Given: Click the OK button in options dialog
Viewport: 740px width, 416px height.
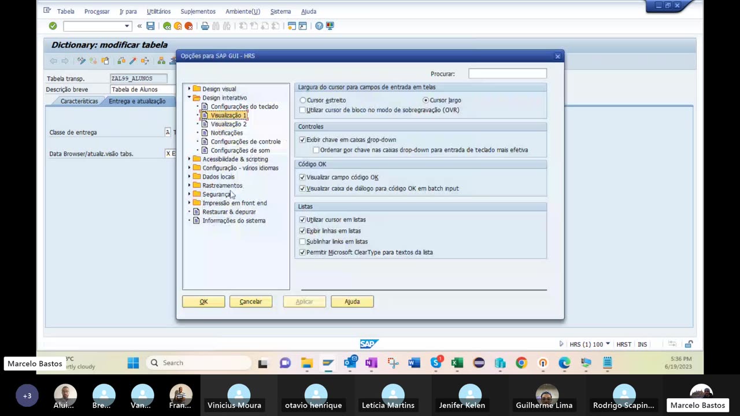Looking at the screenshot, I should click(203, 302).
